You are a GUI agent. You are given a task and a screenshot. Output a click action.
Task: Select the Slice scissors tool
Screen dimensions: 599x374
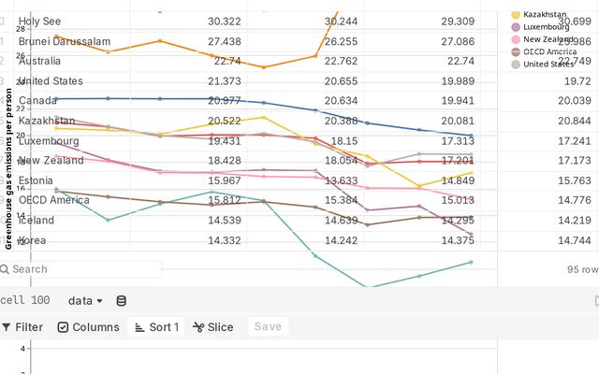(213, 327)
